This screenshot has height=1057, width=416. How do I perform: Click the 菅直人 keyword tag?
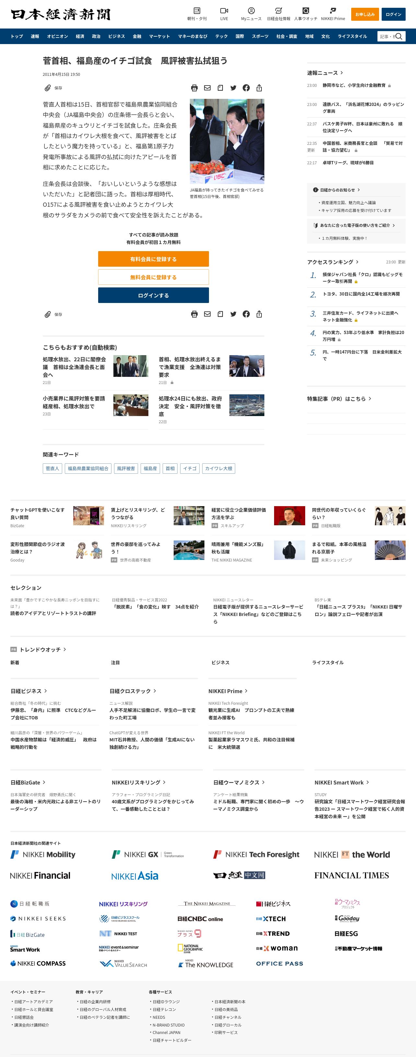click(x=52, y=468)
